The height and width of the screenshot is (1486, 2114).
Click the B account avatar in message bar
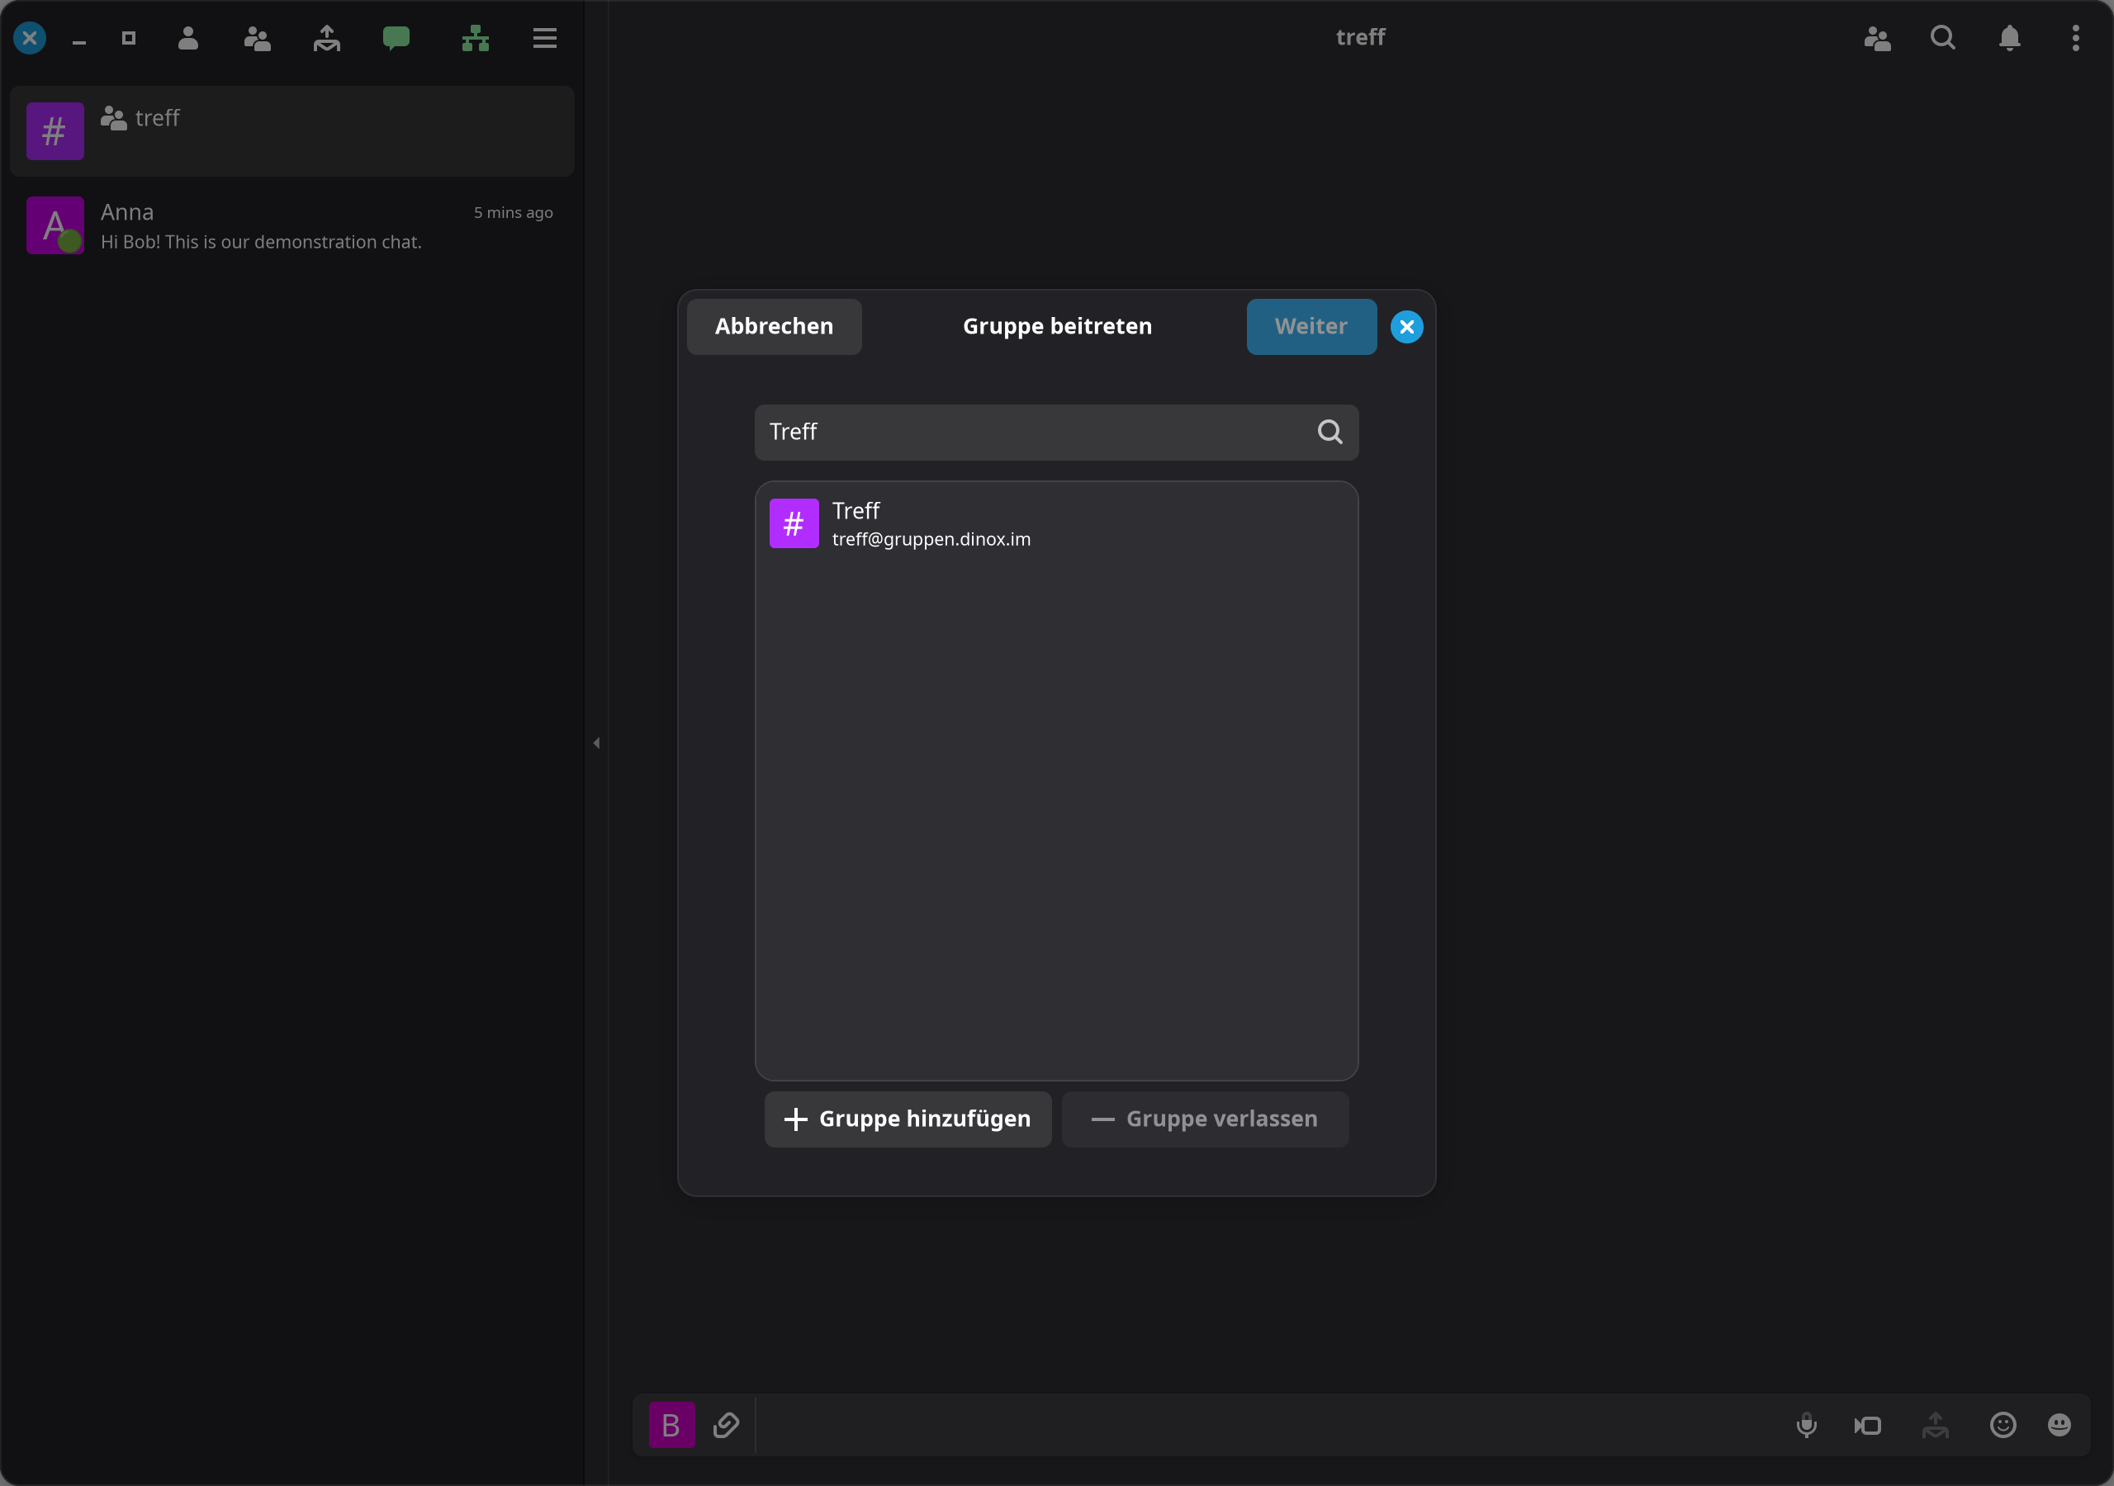pos(672,1425)
